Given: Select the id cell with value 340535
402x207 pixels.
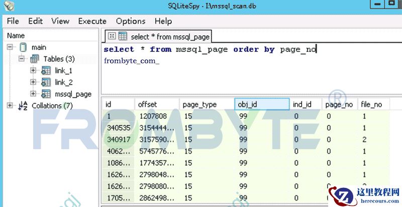Looking at the screenshot, I should [x=119, y=128].
